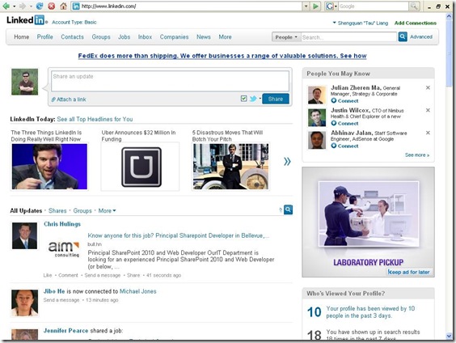
Task: Click the browser Forward arrow button
Action: tap(23, 6)
